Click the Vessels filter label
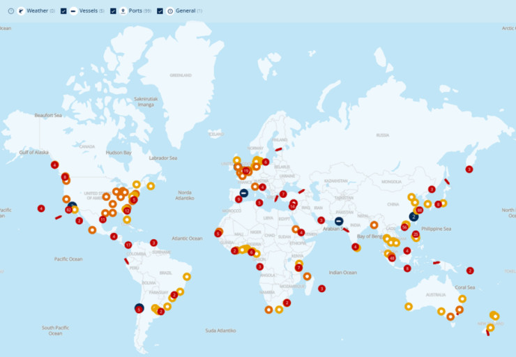Image resolution: width=516 pixels, height=357 pixels. click(x=89, y=11)
